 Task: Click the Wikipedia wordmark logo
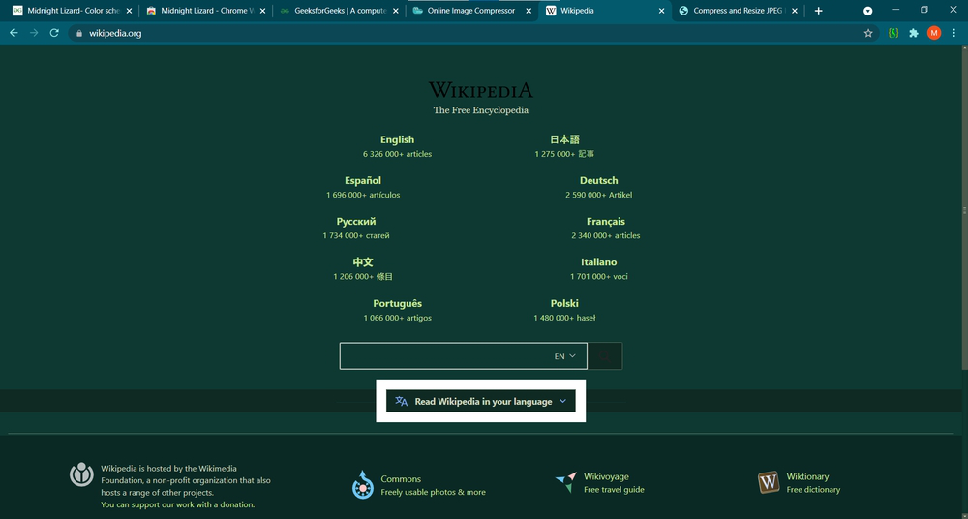coord(481,90)
